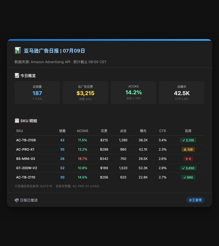Viewport: 219px width, 246px height.
Task: Click the 数据来源 Amazon Advertising API line
Action: pos(60,62)
